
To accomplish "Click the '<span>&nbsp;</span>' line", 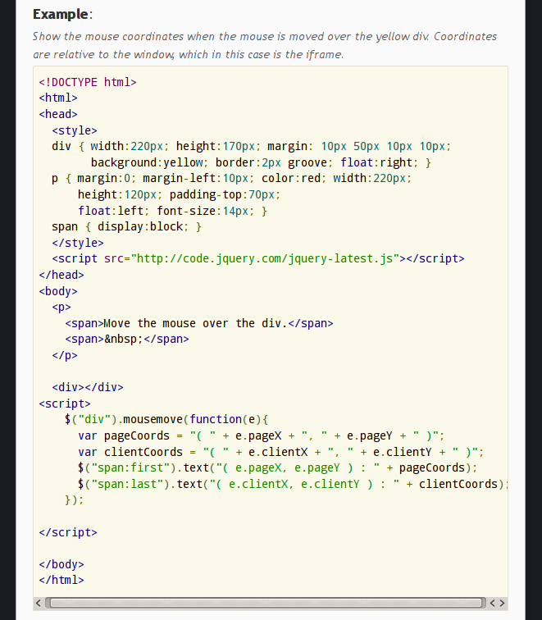I will tap(127, 340).
